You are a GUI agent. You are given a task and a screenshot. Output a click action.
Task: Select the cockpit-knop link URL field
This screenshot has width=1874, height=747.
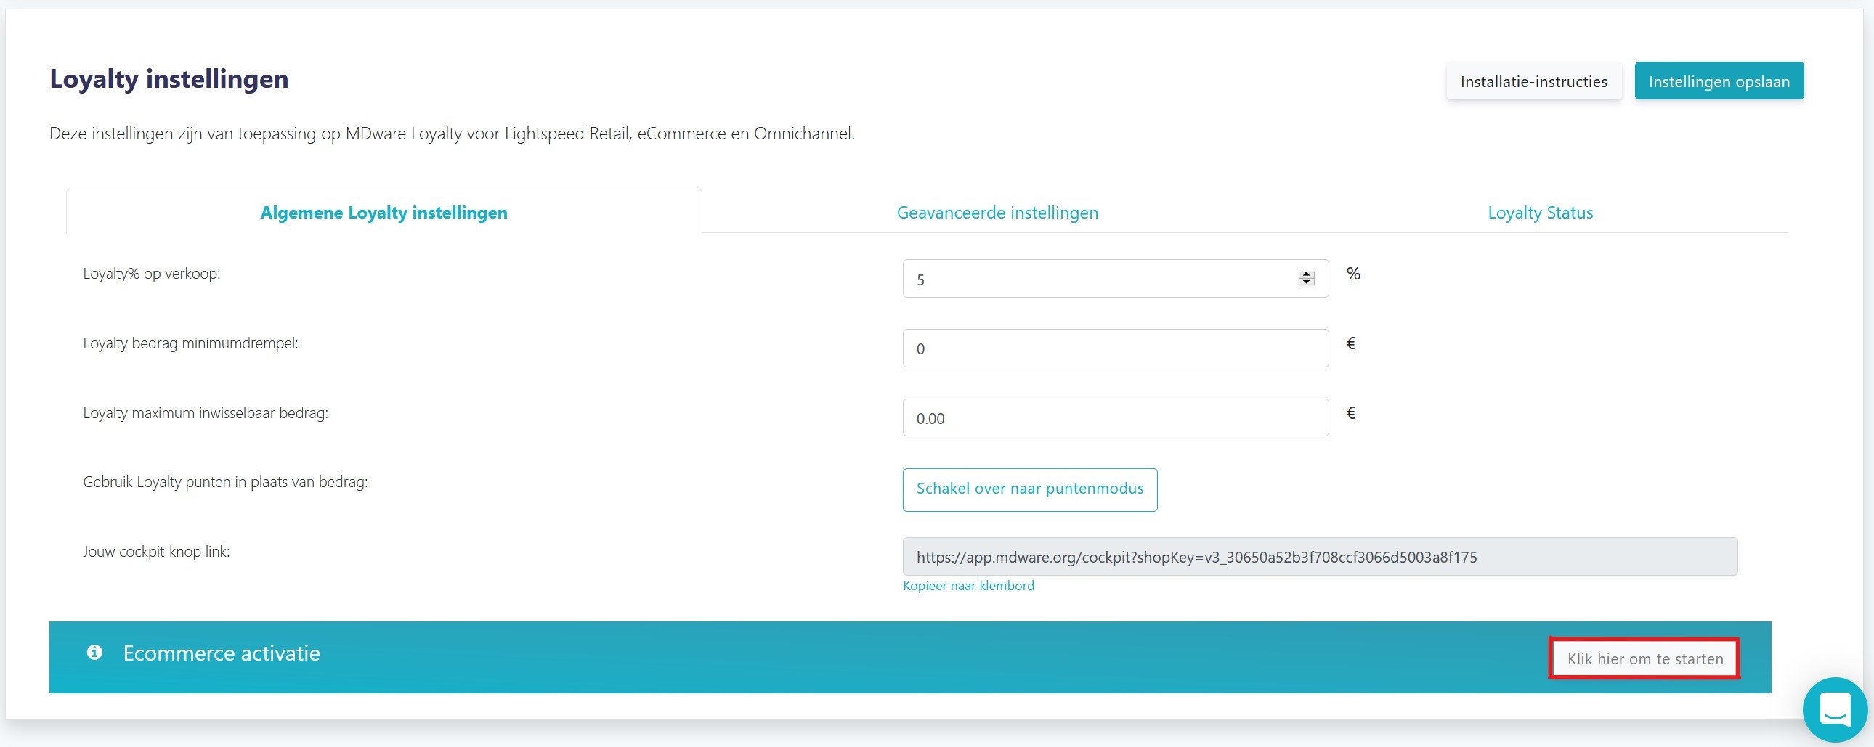coord(1320,557)
